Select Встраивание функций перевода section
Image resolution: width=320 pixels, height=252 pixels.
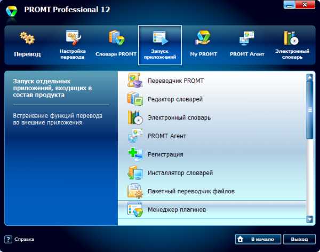[58, 119]
